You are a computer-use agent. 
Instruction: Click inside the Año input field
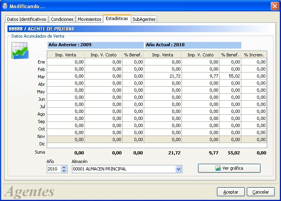point(54,169)
